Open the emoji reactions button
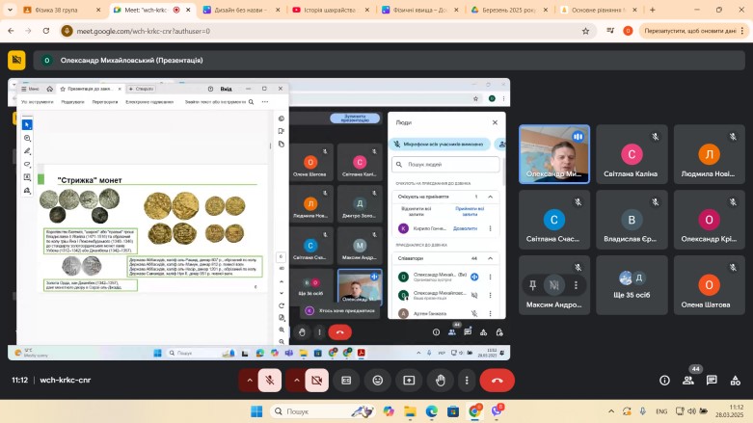Viewport: 753px width, 423px height. coord(377,381)
